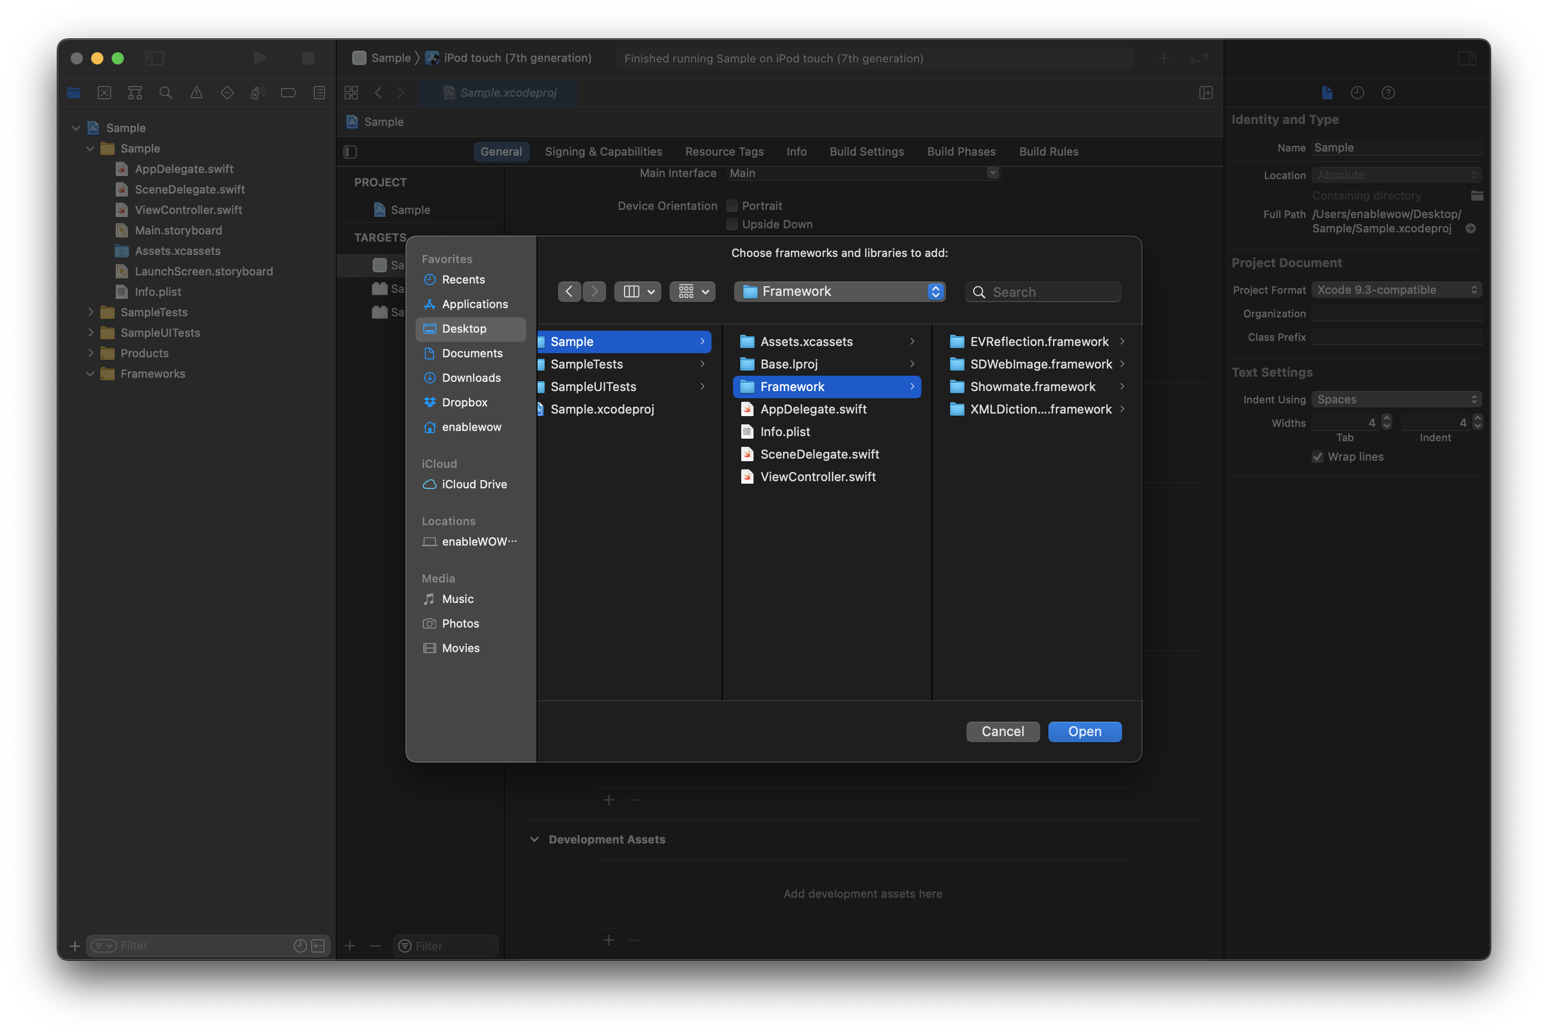This screenshot has height=1036, width=1548.
Task: Check the Upside Down orientation checkbox
Action: (x=732, y=224)
